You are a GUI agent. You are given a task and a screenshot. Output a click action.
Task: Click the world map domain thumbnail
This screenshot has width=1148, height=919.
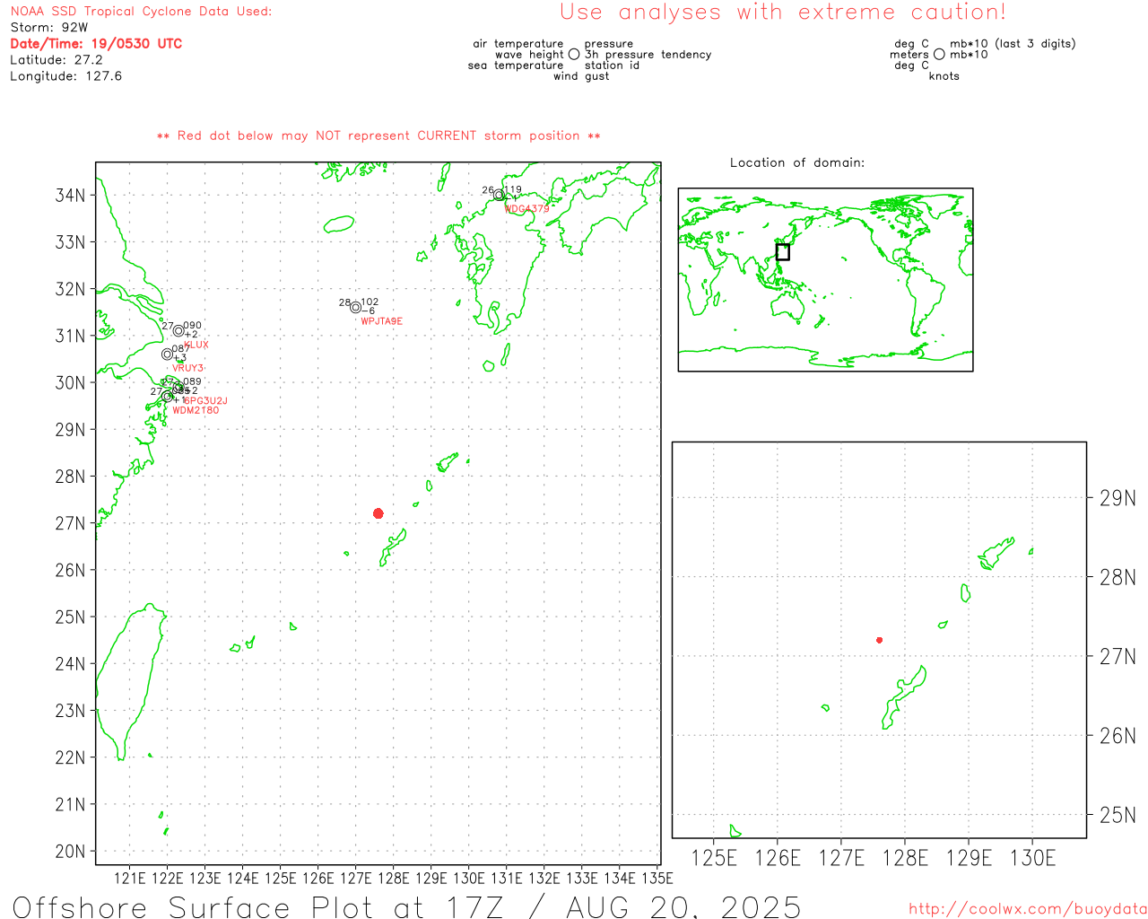coord(825,280)
